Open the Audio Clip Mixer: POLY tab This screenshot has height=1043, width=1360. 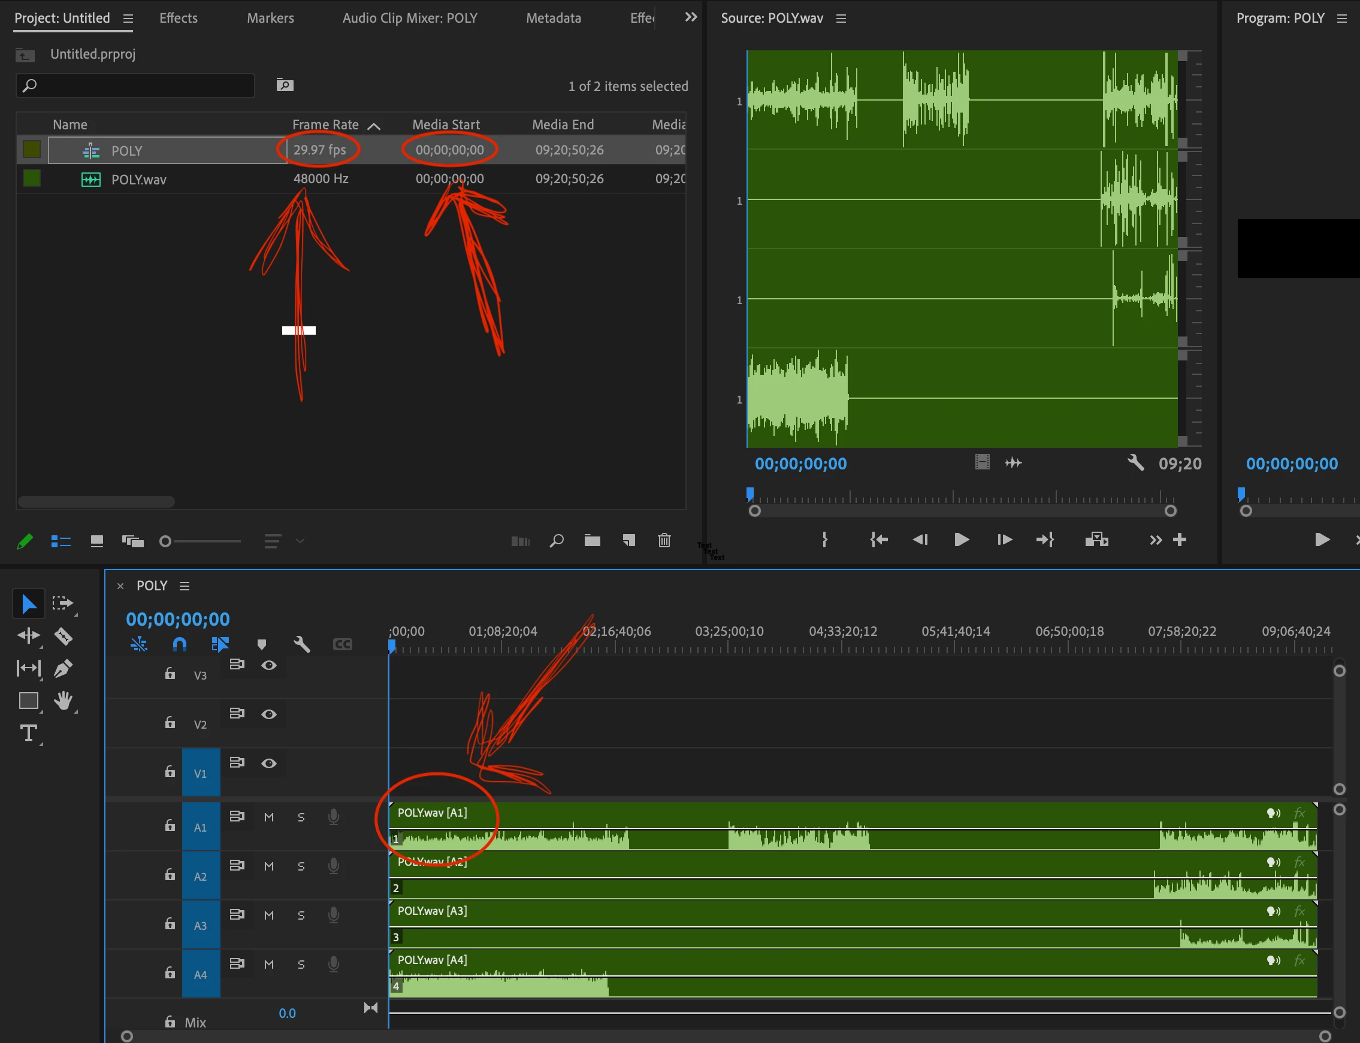409,18
